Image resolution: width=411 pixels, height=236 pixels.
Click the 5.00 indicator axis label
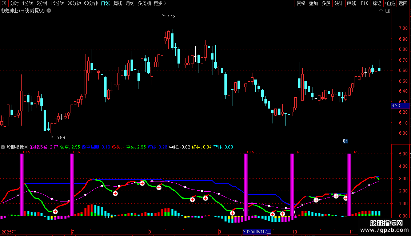[x=403, y=154]
